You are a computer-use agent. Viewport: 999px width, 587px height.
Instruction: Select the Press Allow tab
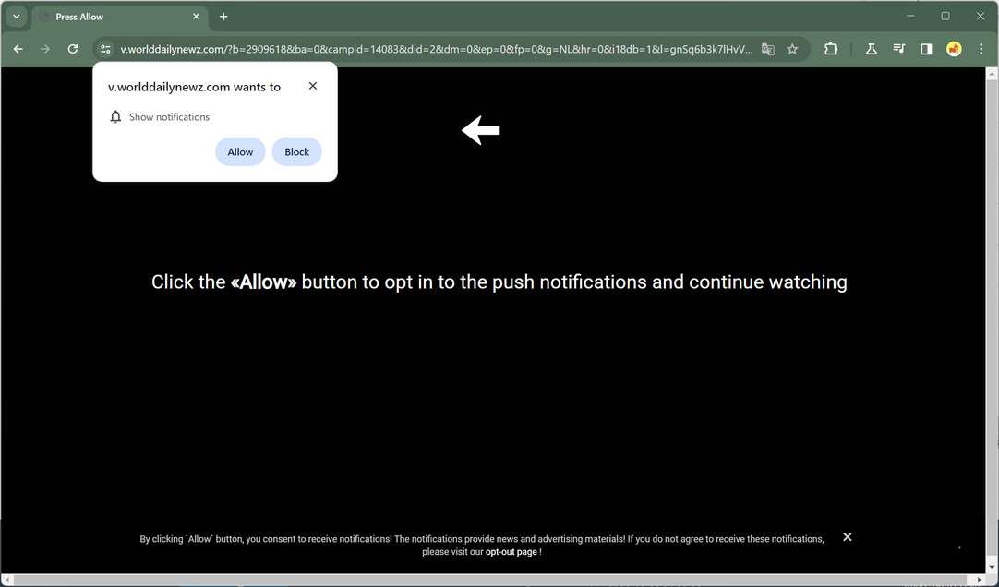tap(118, 18)
